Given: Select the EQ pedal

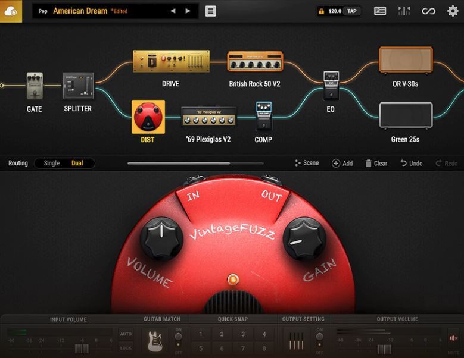Looking at the screenshot, I should 331,86.
